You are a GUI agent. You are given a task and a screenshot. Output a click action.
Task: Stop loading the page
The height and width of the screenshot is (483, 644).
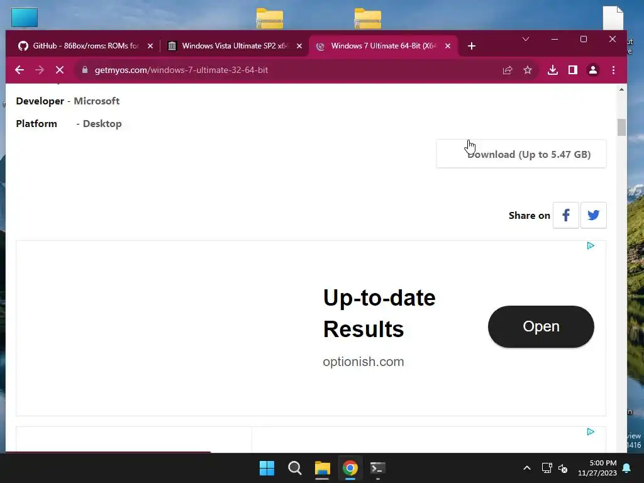60,70
